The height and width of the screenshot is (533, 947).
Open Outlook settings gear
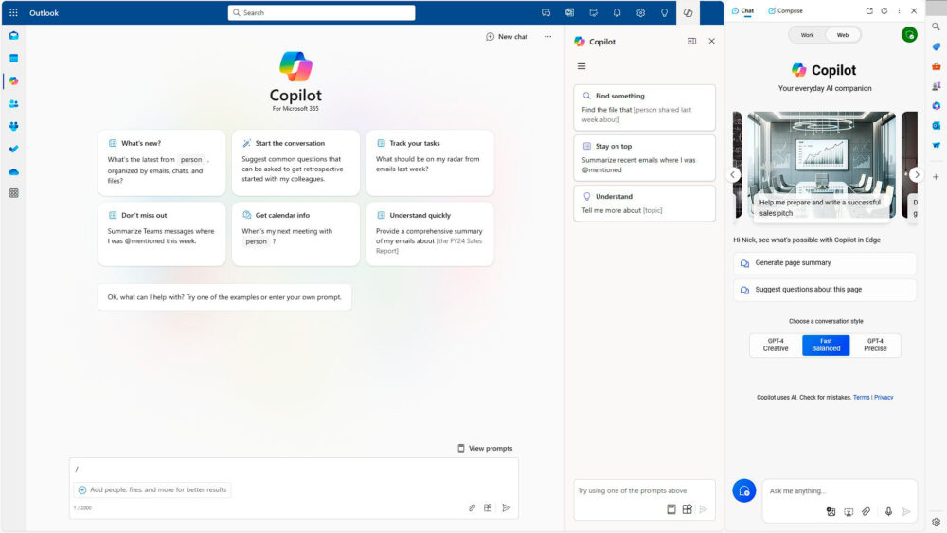pos(640,12)
